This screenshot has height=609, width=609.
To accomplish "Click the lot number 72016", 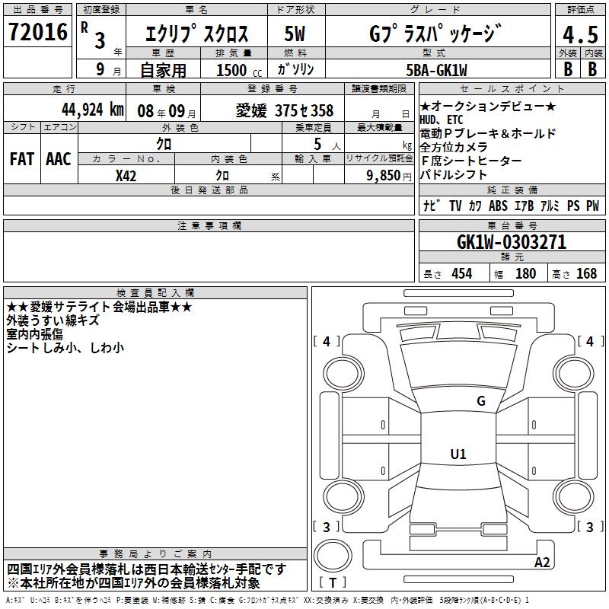I will (x=37, y=32).
